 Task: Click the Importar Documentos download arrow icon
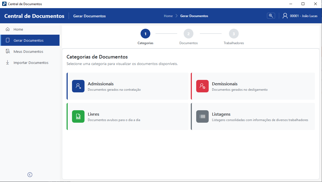point(8,63)
